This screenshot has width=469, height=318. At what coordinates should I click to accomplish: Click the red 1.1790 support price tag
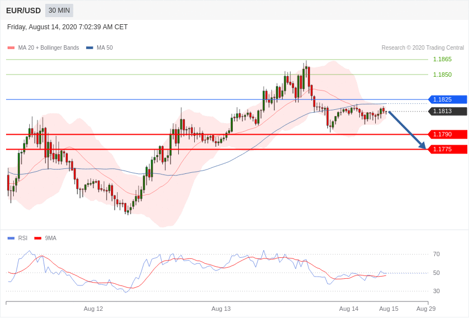click(447, 134)
